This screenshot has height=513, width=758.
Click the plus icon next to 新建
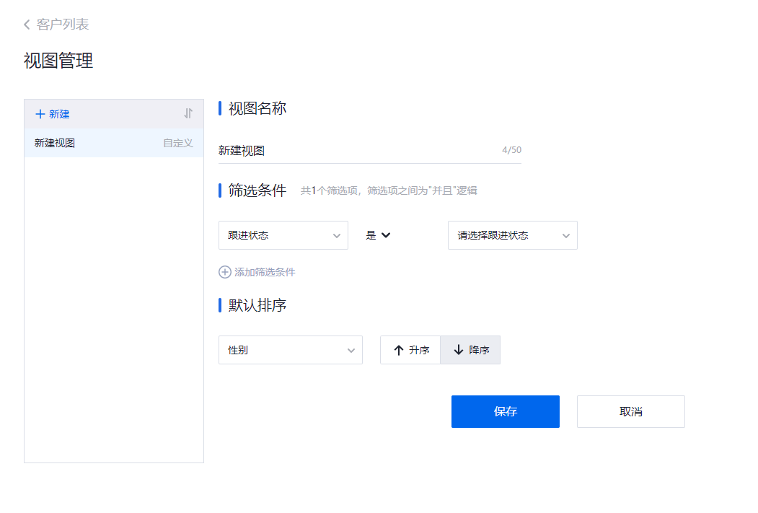click(x=40, y=114)
